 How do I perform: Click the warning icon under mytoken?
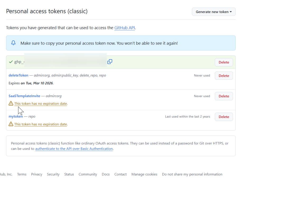11,124
